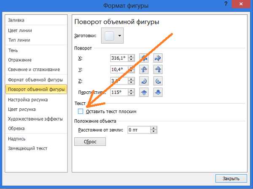Open the Заготовки presets dropdown
The width and height of the screenshot is (253, 189).
coord(120,36)
